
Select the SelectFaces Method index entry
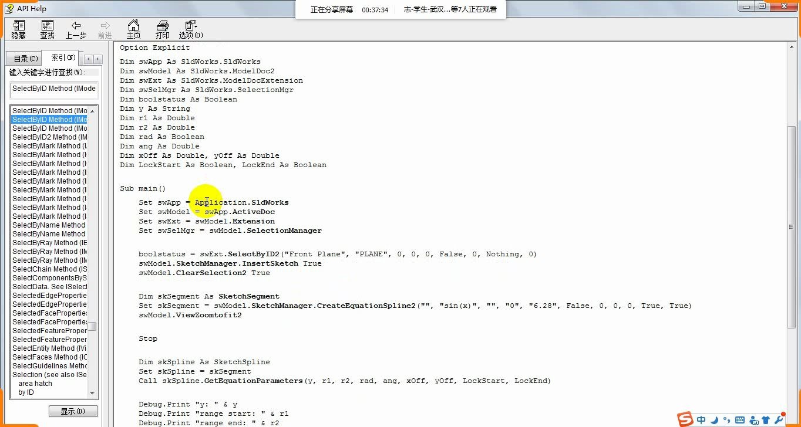click(x=50, y=357)
